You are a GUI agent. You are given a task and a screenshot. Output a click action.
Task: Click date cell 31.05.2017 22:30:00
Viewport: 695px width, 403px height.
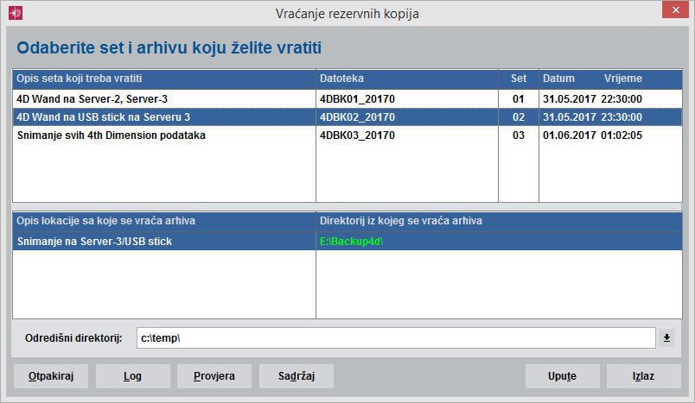pyautogui.click(x=592, y=98)
